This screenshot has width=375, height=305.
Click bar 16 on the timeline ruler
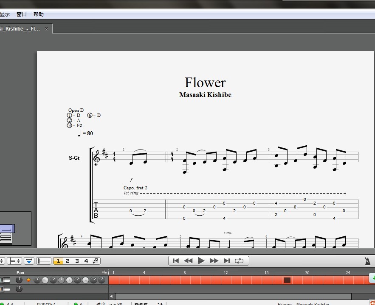click(266, 272)
